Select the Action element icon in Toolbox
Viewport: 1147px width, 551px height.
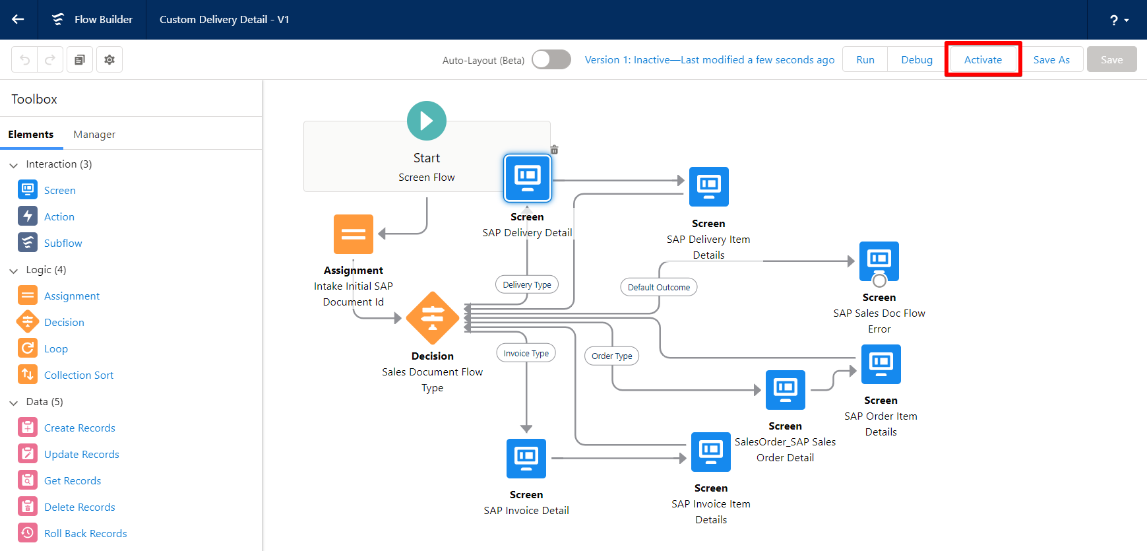click(28, 216)
